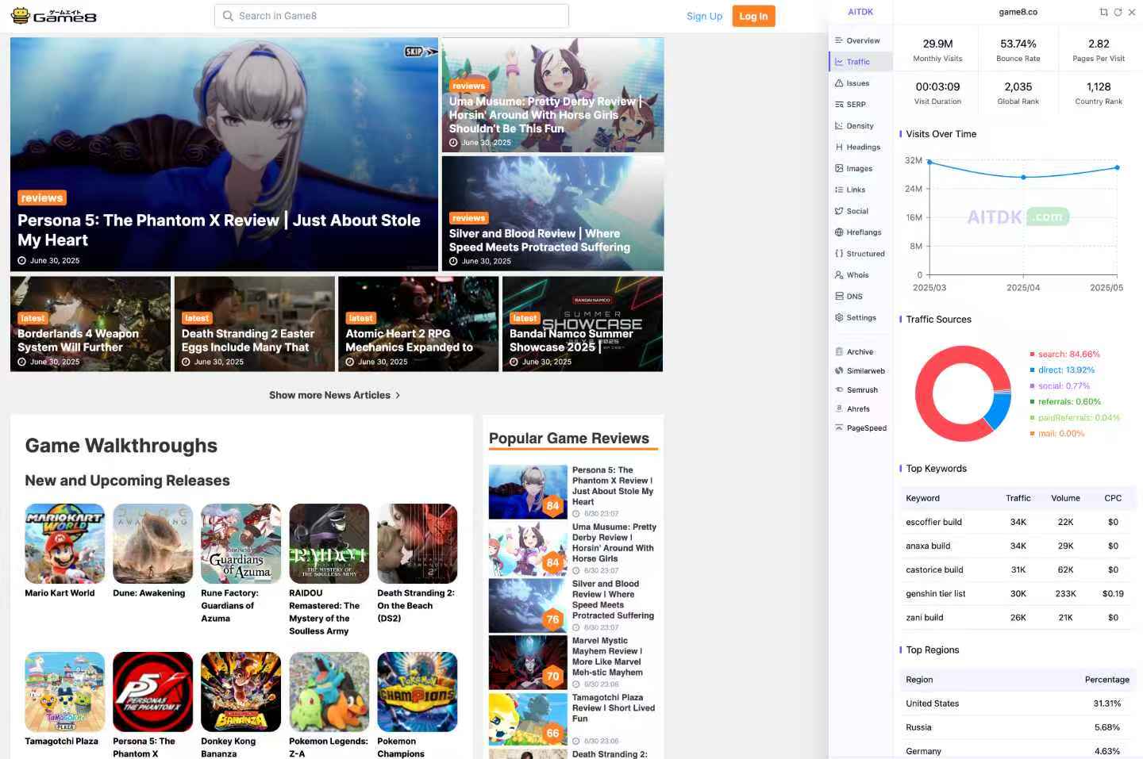
Task: Click the 76 score badge
Action: [x=553, y=619]
